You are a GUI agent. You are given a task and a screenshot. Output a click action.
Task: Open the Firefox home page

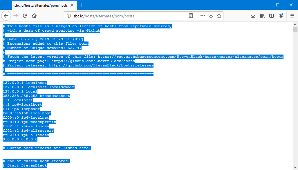pos(34,16)
